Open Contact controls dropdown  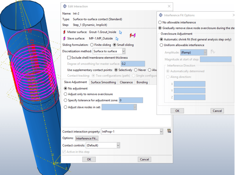118,145
